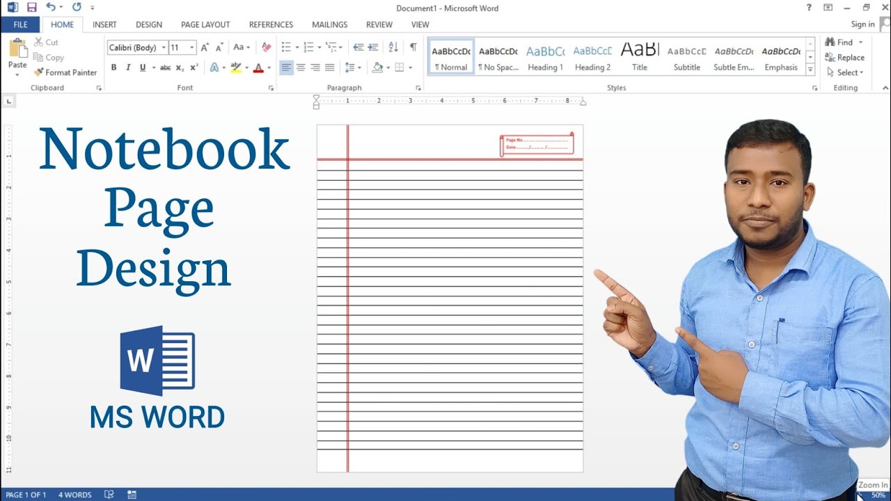Shrink the font size
The image size is (891, 501).
[219, 47]
